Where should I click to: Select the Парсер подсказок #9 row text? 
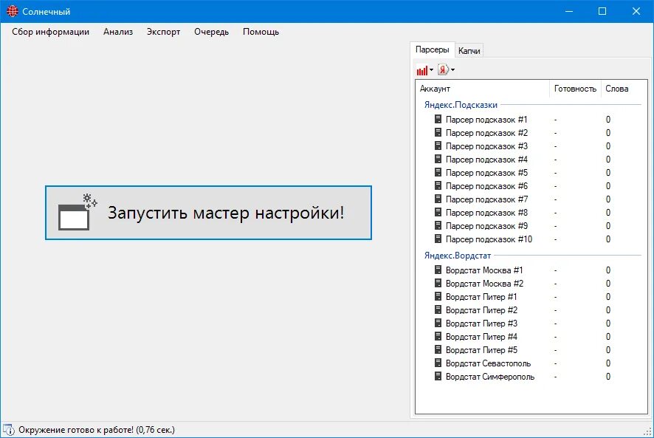pos(486,226)
